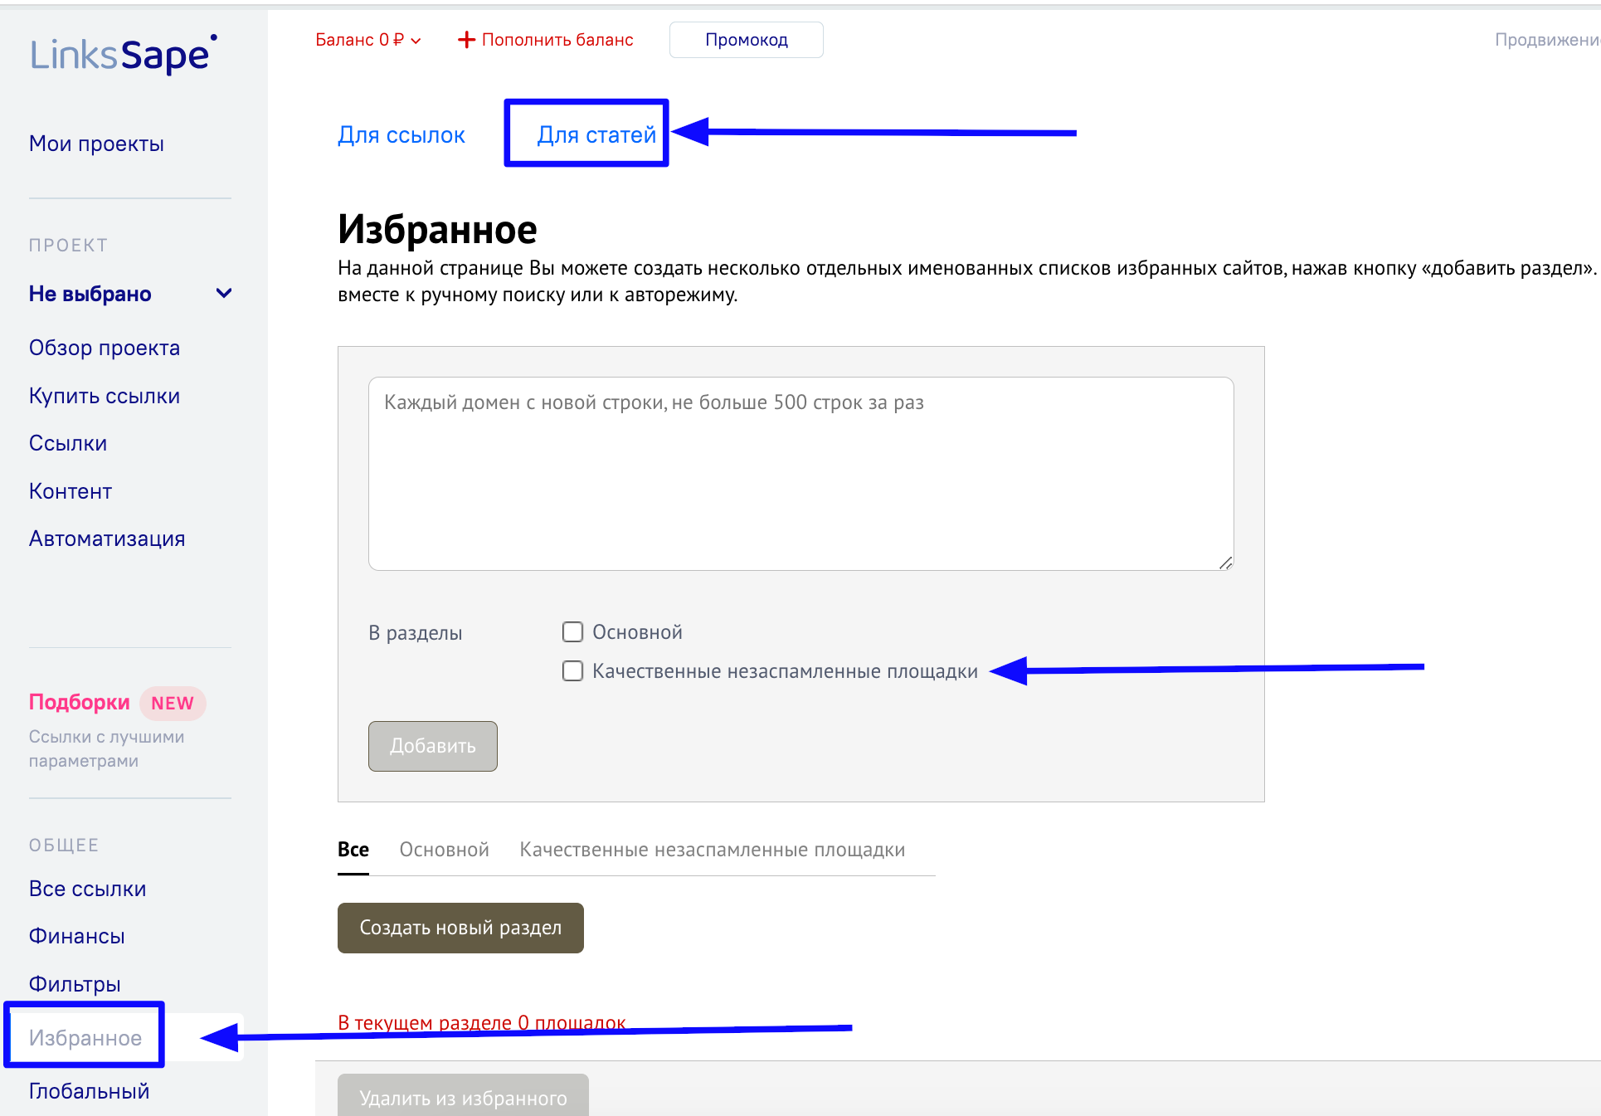Image resolution: width=1601 pixels, height=1116 pixels.
Task: Open 'Подборки' marked with NEW badge
Action: [79, 702]
